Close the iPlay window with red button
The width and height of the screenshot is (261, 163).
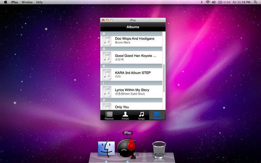coord(103,20)
